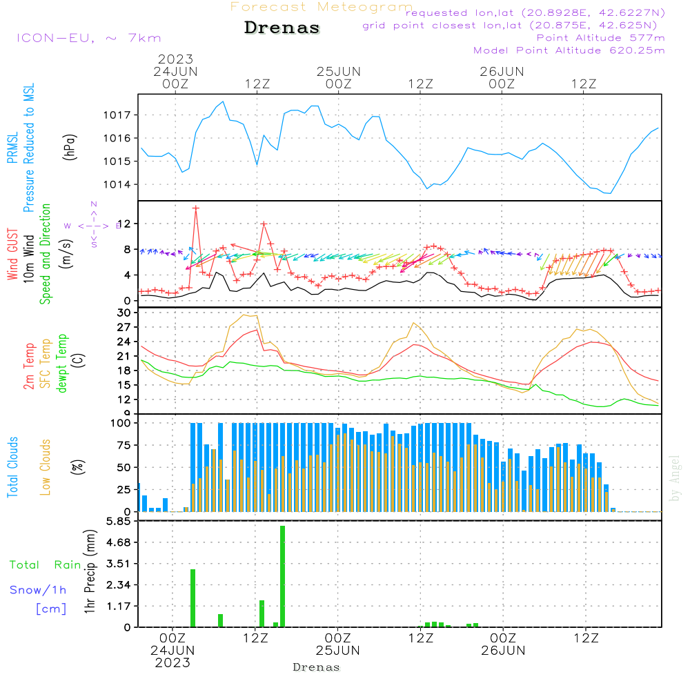Select the 15 temperature axis value
The width and height of the screenshot is (690, 690).
pos(124,385)
